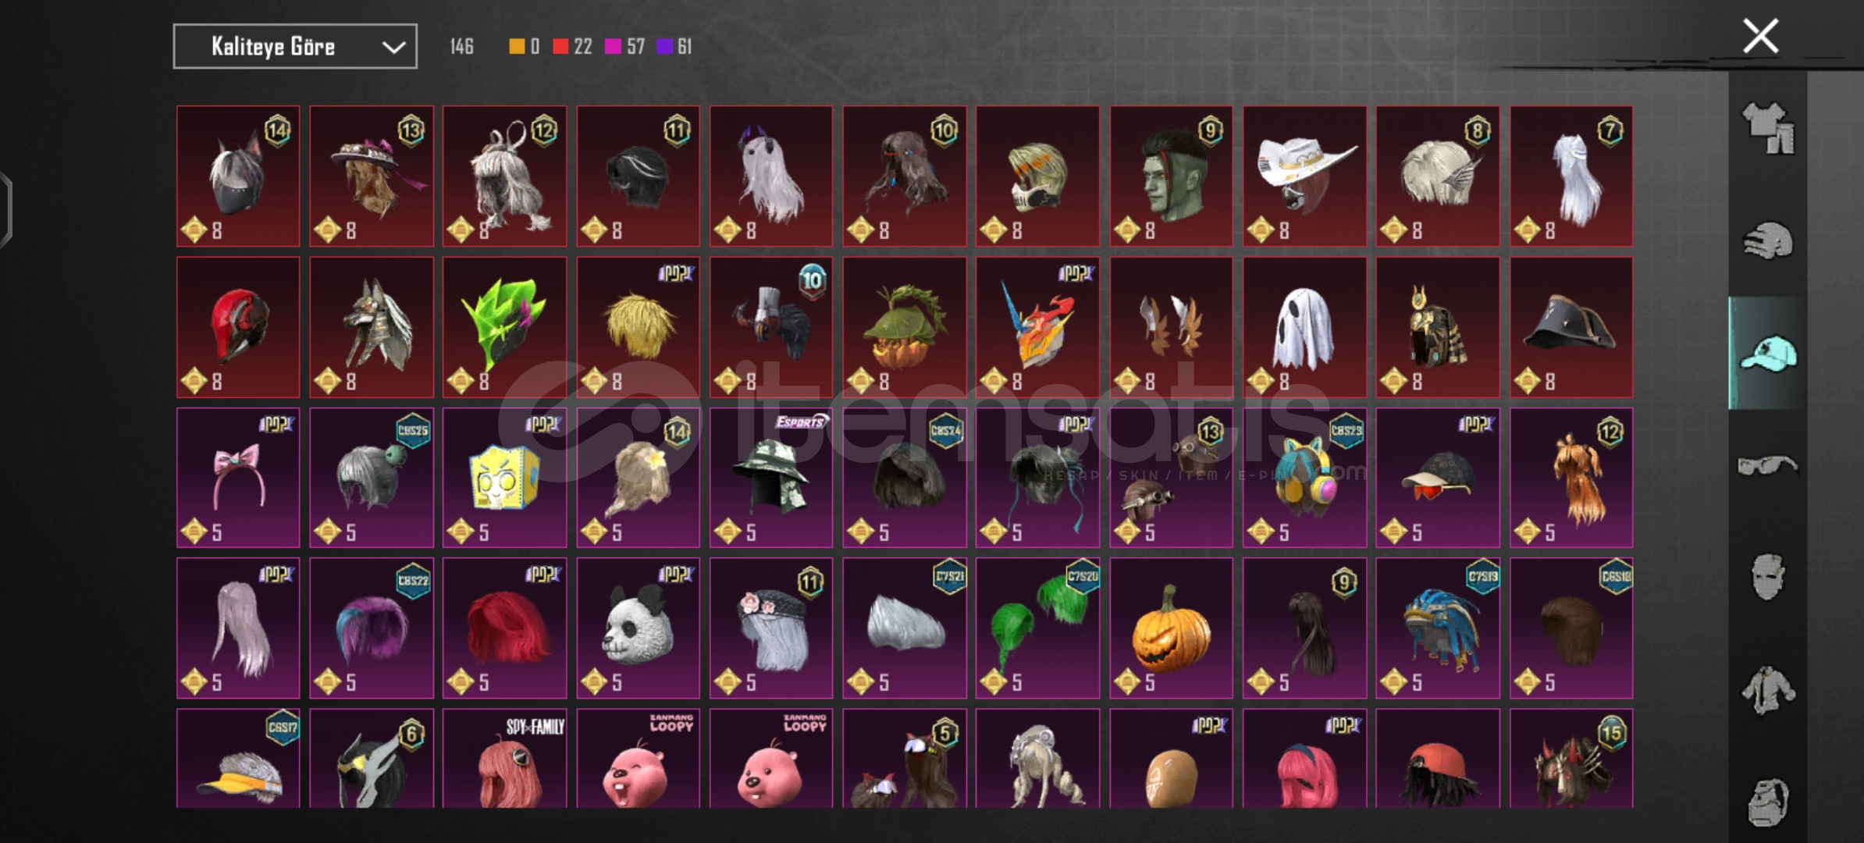Filter by the red quality swatch
Image resolution: width=1864 pixels, height=843 pixels.
[560, 47]
